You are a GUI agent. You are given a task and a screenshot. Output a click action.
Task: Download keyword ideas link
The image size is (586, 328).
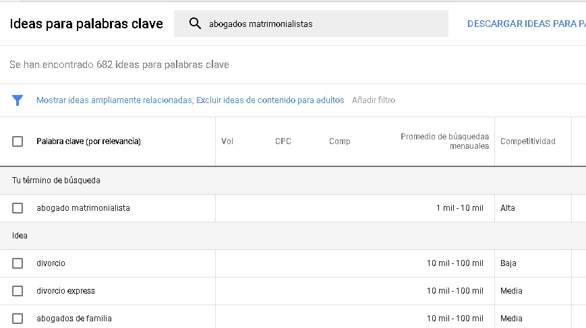click(526, 24)
